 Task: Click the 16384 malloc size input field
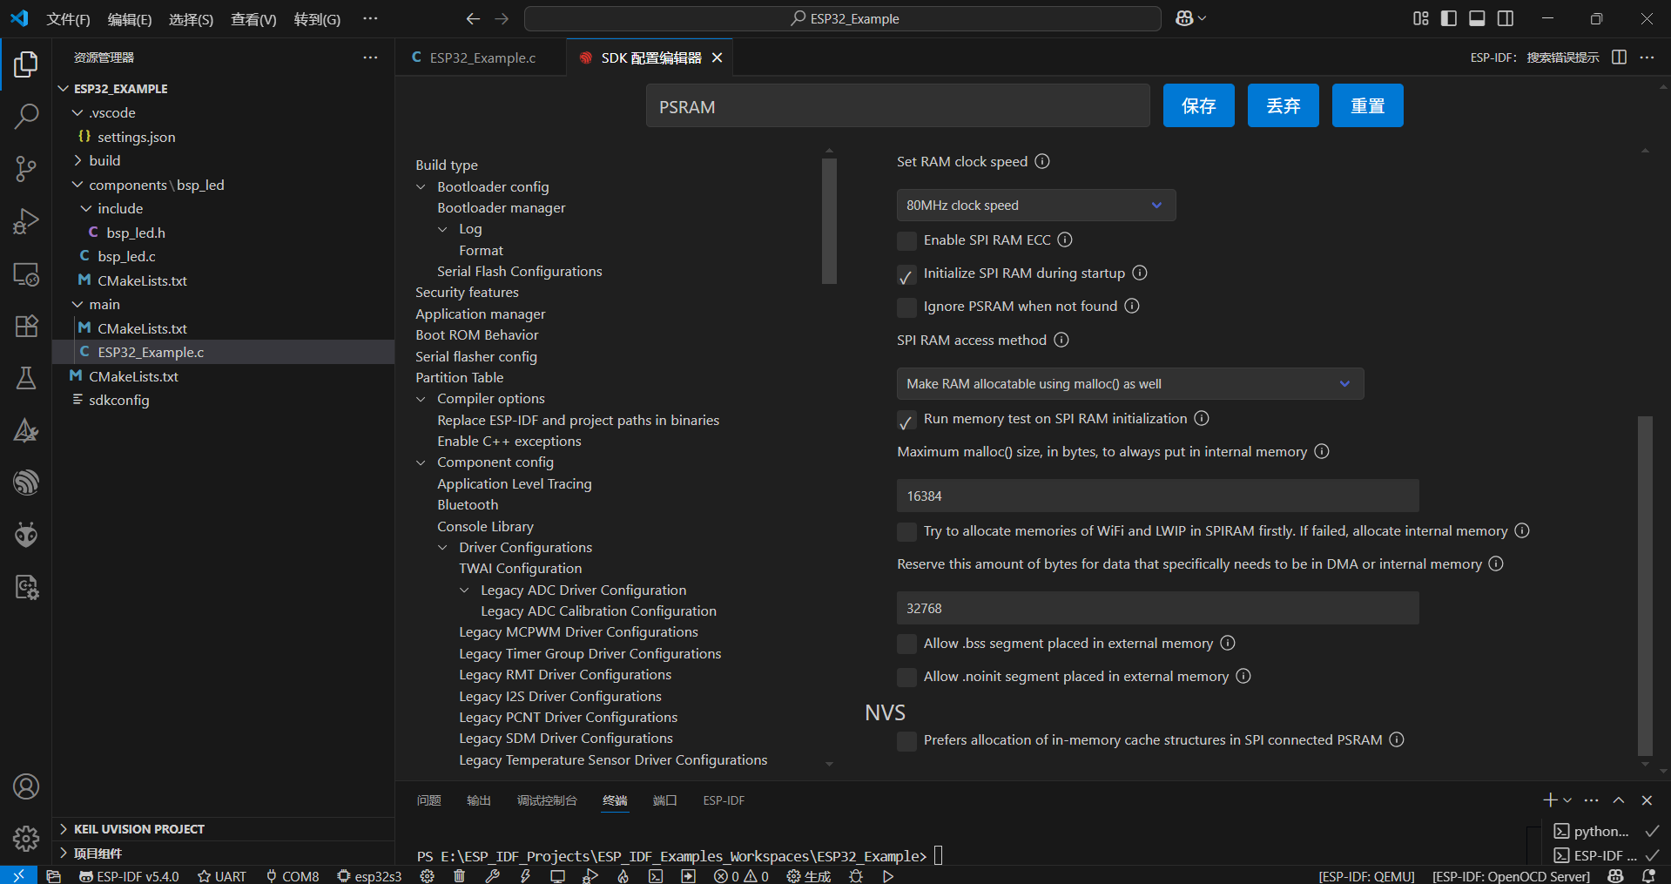(x=1157, y=496)
